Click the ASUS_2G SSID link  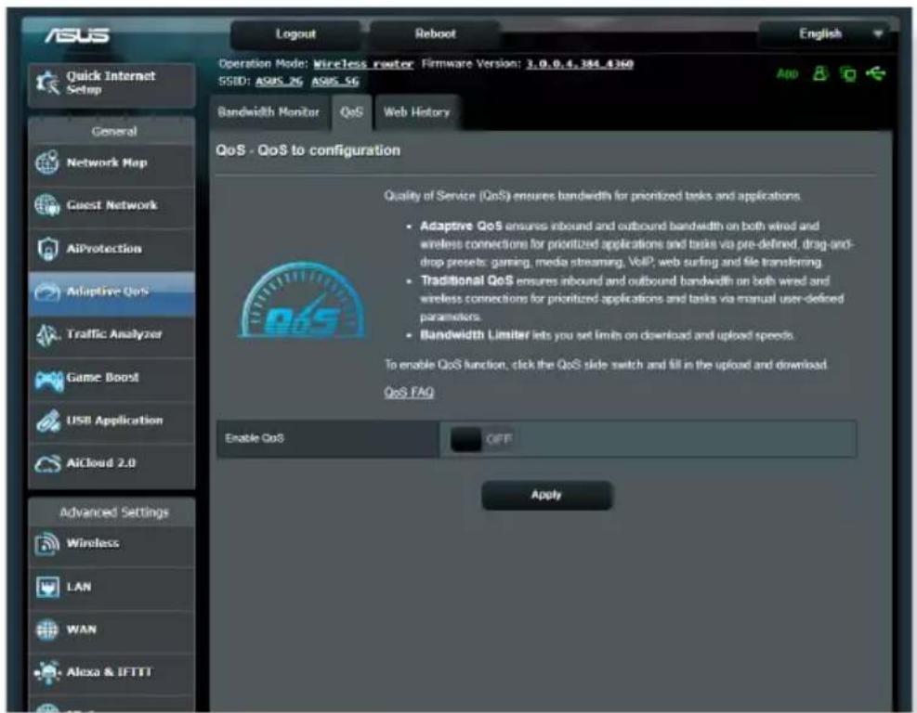[279, 82]
